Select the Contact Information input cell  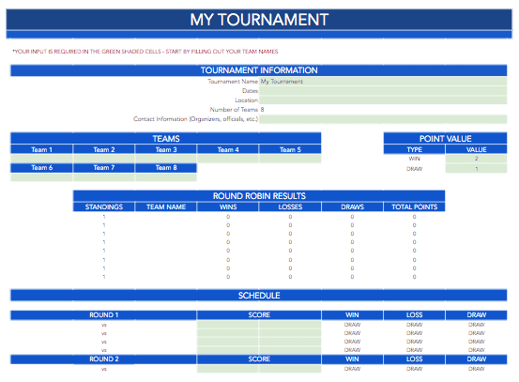pyautogui.click(x=383, y=119)
